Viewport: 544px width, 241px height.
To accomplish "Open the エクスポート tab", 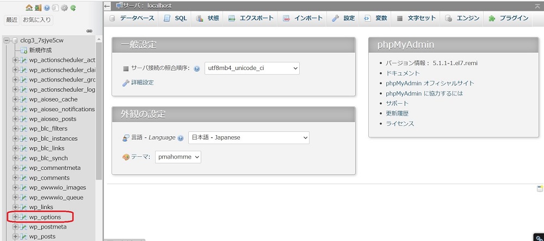I will (x=251, y=18).
